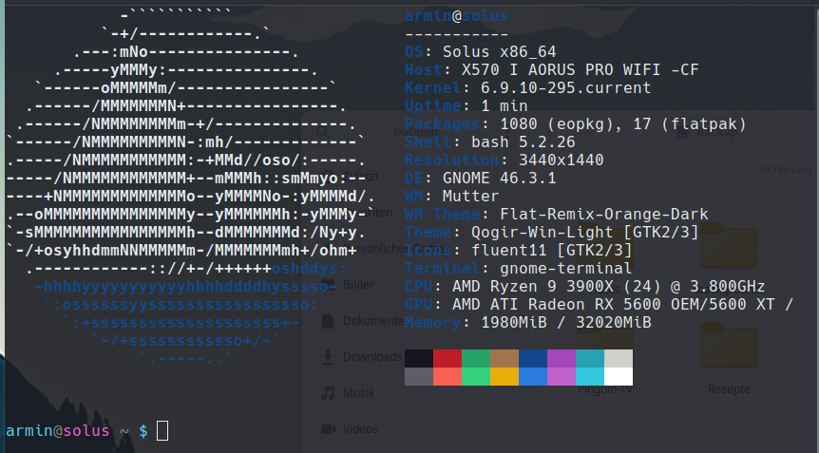This screenshot has width=819, height=453.
Task: Click the bright cyan color block
Action: 590,376
